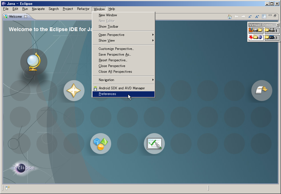281x194 pixels.
Task: Open the File menu
Action: coord(6,9)
